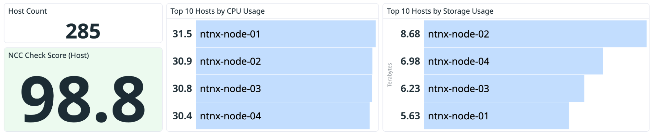This screenshot has height=134, width=654.
Task: Select ntnx-node-02 bar in CPU Usage list
Action: tap(284, 61)
